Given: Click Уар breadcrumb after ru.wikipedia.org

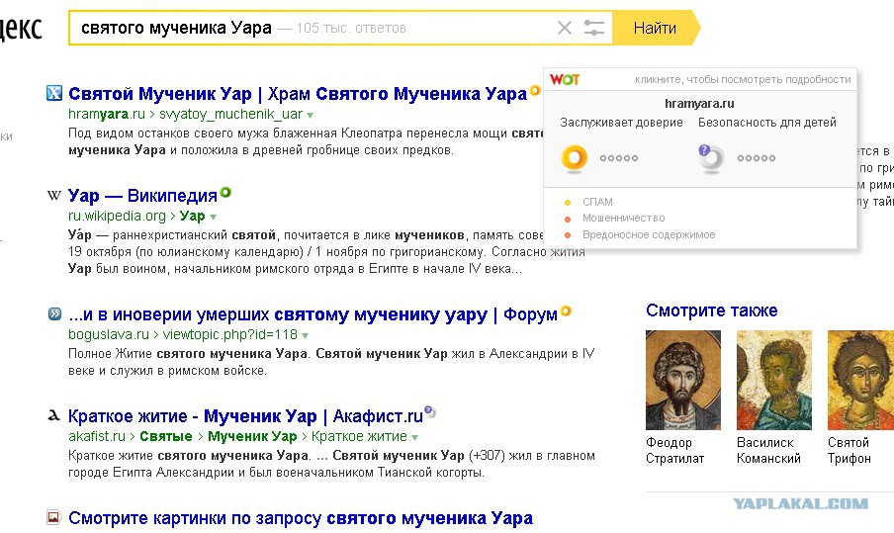Looking at the screenshot, I should (192, 216).
